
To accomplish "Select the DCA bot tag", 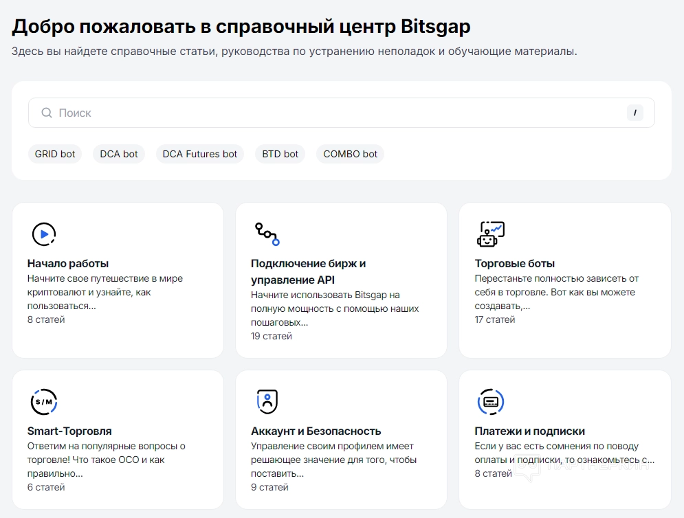I will point(119,154).
